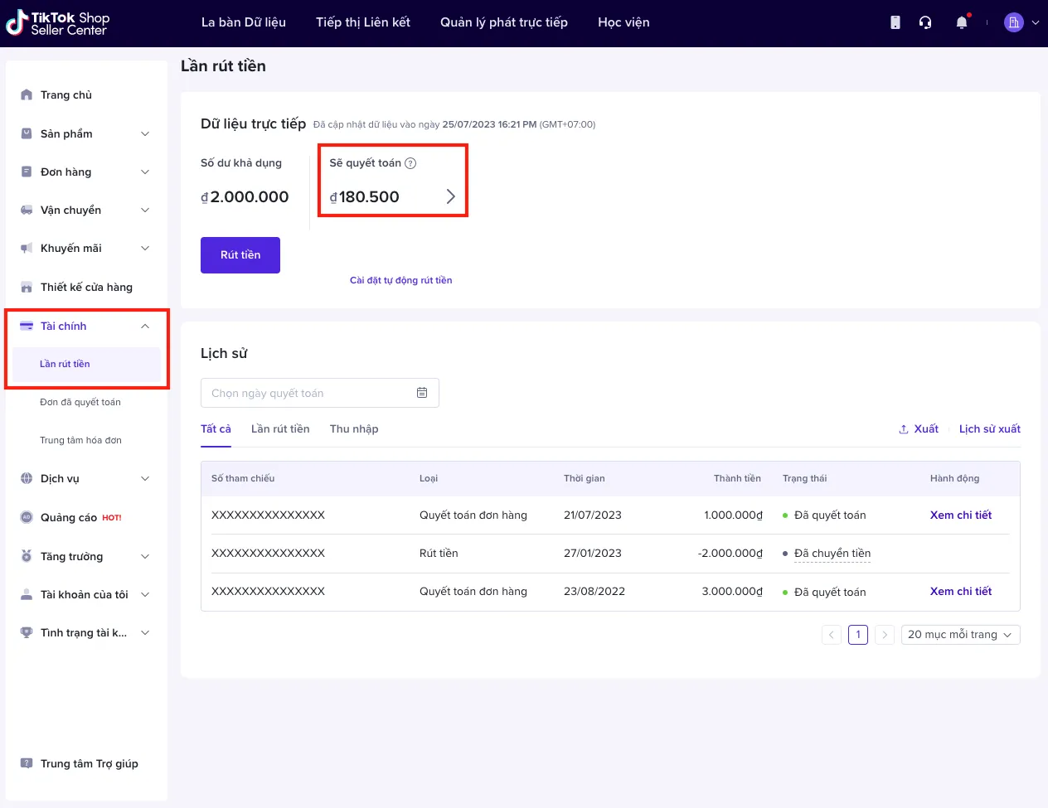View details for the 21/07/2023 settlement
1048x808 pixels.
pos(961,515)
